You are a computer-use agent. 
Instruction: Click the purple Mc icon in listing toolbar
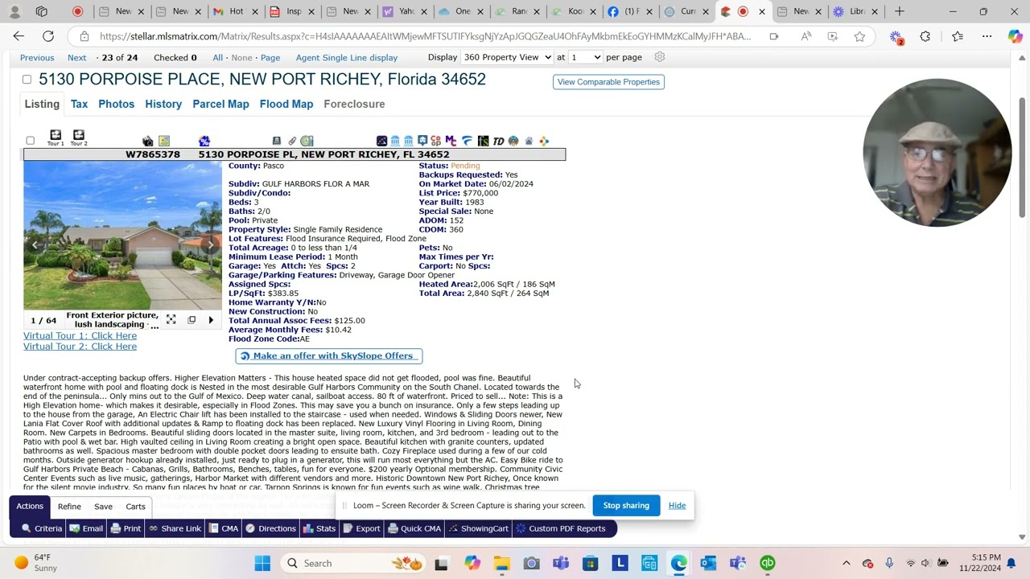[451, 141]
